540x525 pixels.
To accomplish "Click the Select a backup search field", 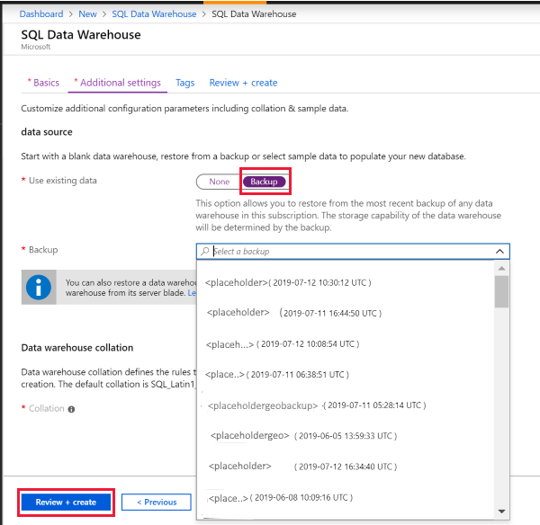I will click(x=353, y=252).
